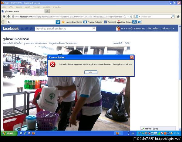This screenshot has height=142, width=182.
Task: Focus the Facebook search box
Action: pos(64,28)
